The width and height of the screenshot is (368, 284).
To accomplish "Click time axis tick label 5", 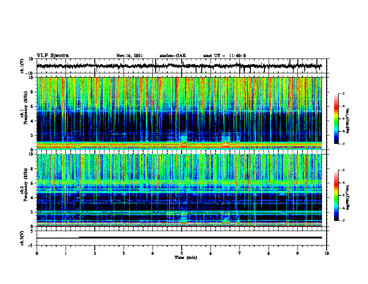I will point(182,253).
